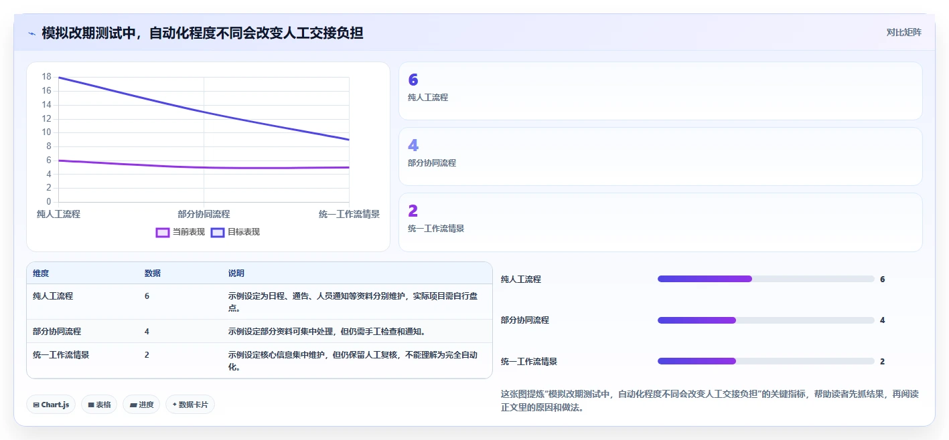Screen dimensions: 949x440
Task: Click the chart summary paragraph starting 这张图提炼
Action: (710, 401)
